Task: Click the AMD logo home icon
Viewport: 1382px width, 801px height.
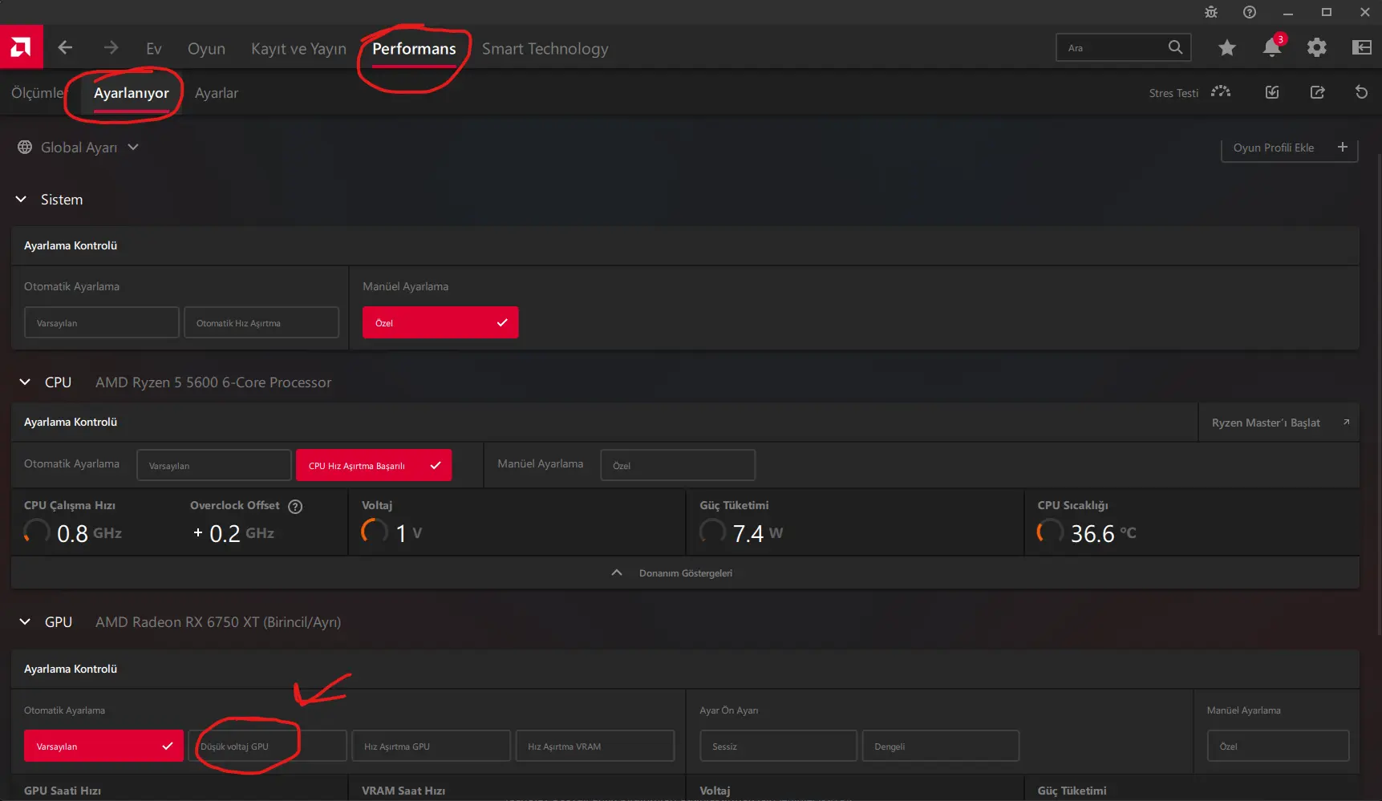Action: click(x=21, y=47)
